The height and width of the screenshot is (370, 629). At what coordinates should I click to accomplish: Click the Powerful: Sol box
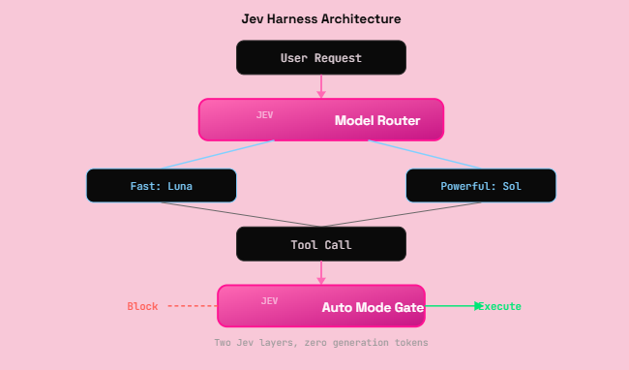pyautogui.click(x=481, y=185)
